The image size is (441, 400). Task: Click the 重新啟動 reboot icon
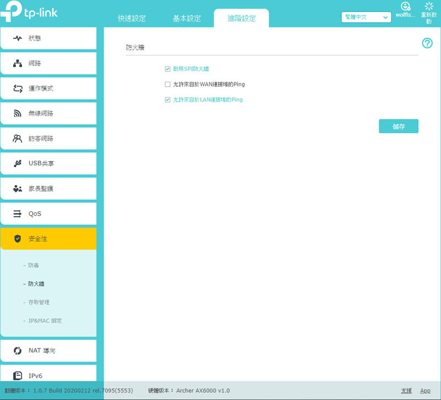[429, 6]
